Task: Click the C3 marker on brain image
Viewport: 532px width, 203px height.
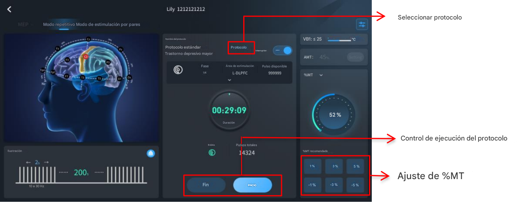Action: point(85,57)
